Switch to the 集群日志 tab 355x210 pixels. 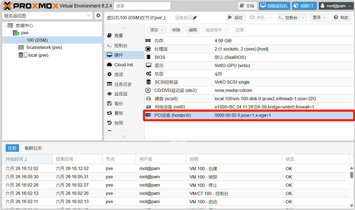pos(33,148)
